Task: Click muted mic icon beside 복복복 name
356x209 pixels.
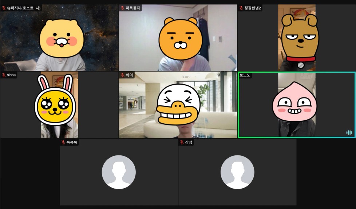Action: (x=63, y=142)
